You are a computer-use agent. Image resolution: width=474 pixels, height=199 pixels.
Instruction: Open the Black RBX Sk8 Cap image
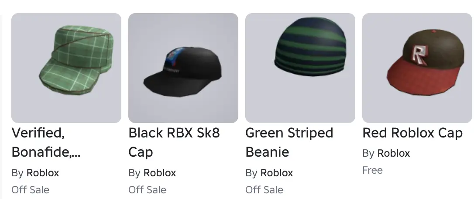[x=183, y=68]
